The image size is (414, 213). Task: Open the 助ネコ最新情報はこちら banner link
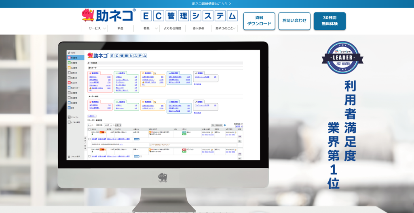212,4
